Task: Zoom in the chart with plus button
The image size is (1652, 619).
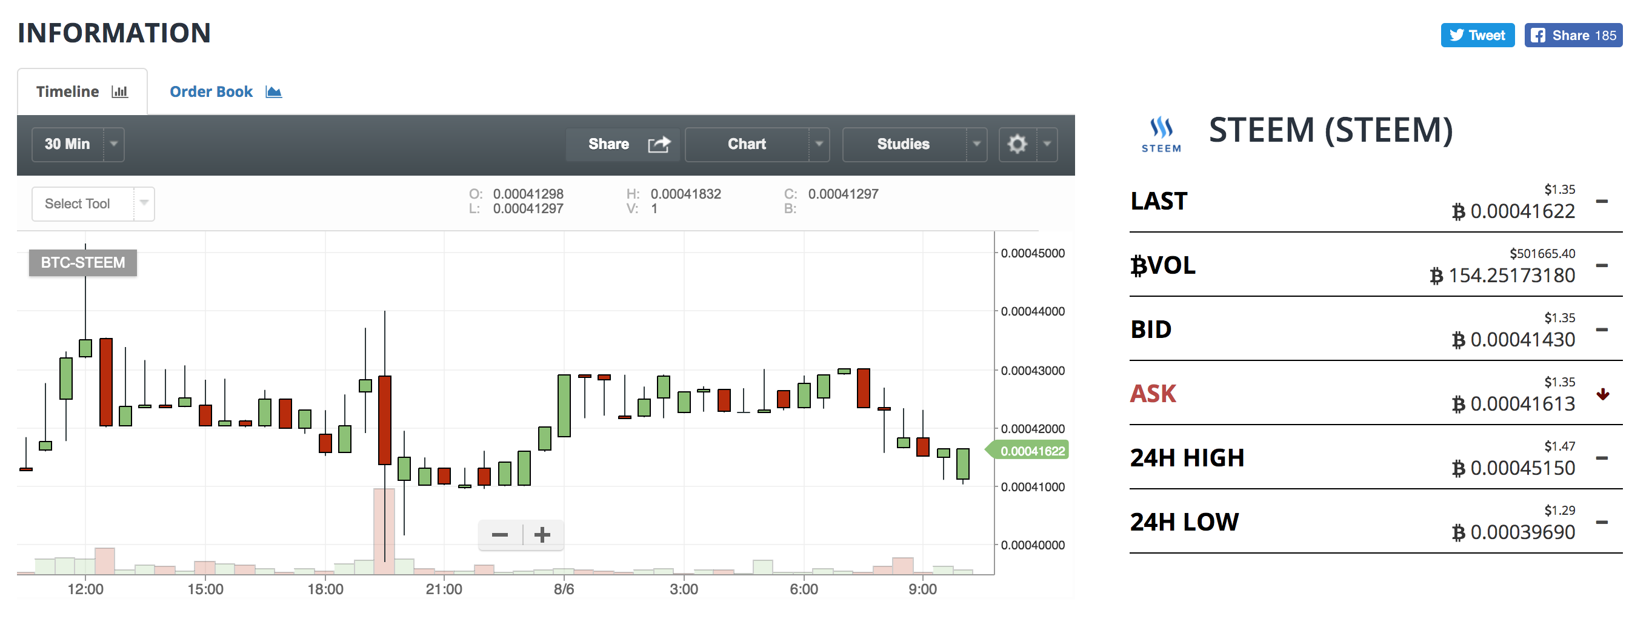Action: [542, 534]
